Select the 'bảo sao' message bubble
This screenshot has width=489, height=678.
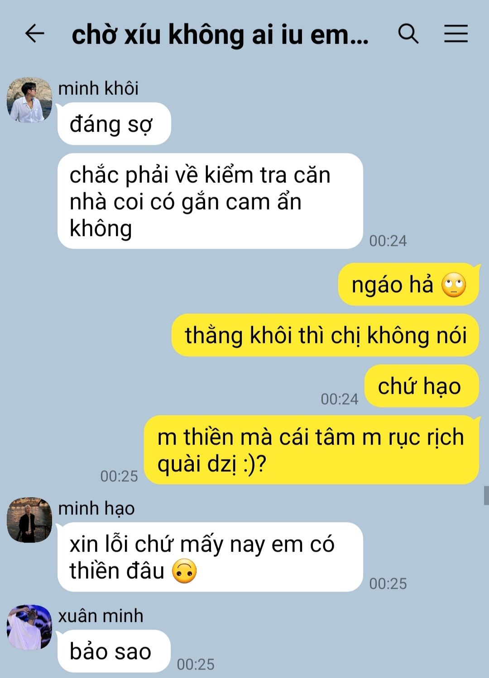(x=114, y=651)
